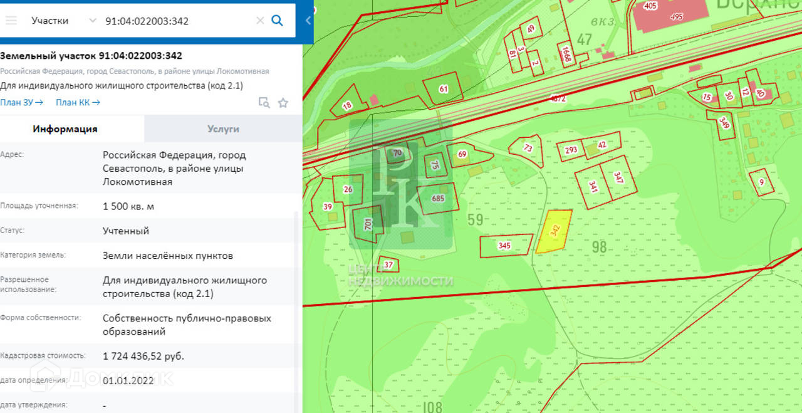Run search with the magnifier icon
The width and height of the screenshot is (802, 413).
tap(277, 21)
